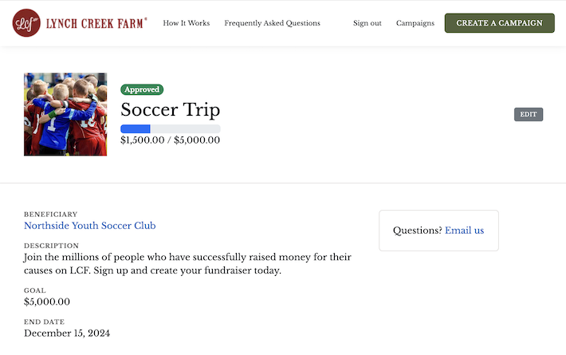Image resolution: width=566 pixels, height=355 pixels.
Task: Click the Email us link
Action: tap(464, 231)
